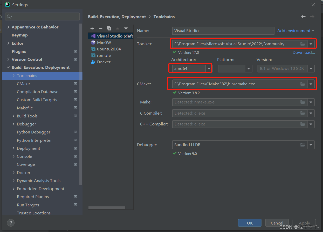Viewport: 323px width, 232px height.
Task: Navigate forward in settings history
Action: (312, 17)
